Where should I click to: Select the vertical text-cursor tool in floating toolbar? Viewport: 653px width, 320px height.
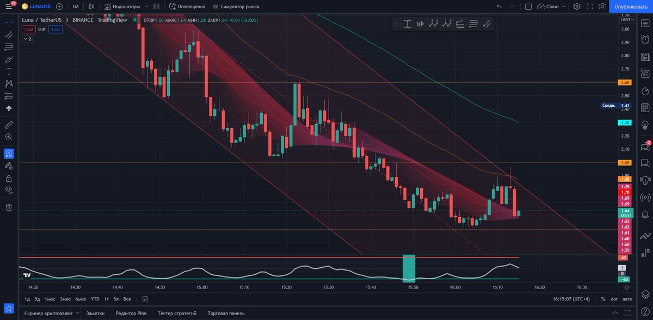point(407,23)
